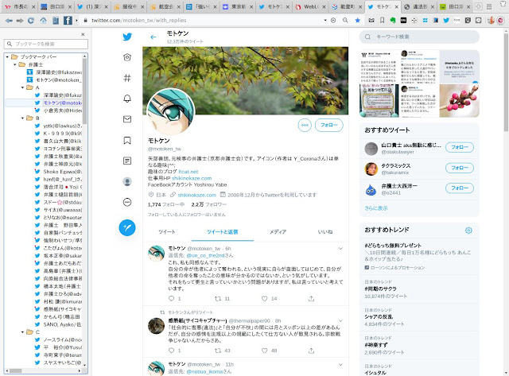Open the #同期のサクラ trend
509x376 pixels.
coord(380,289)
